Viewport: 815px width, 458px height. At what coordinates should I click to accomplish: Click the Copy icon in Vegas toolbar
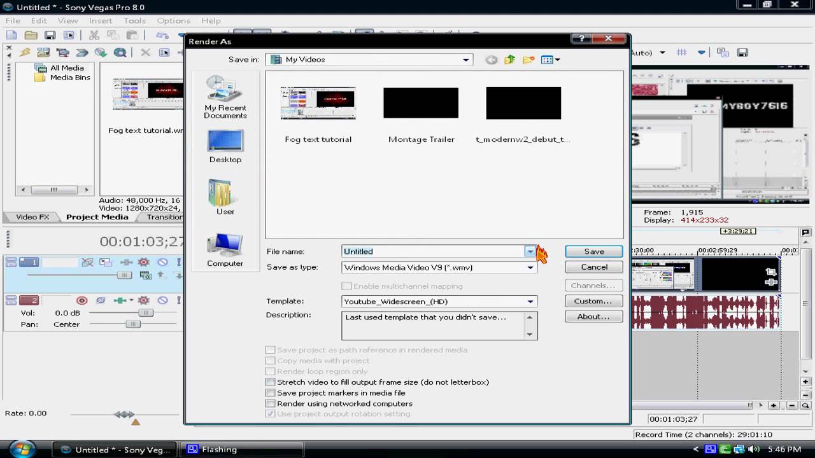113,36
